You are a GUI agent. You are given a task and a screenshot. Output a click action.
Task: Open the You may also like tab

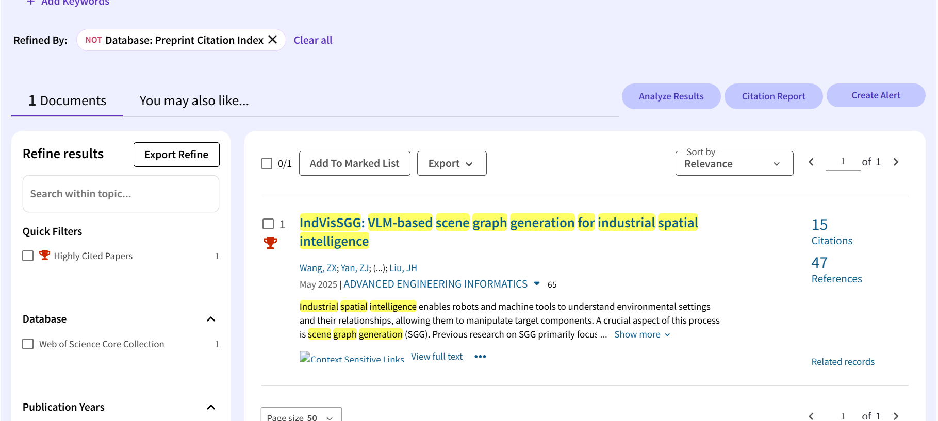[x=194, y=101]
